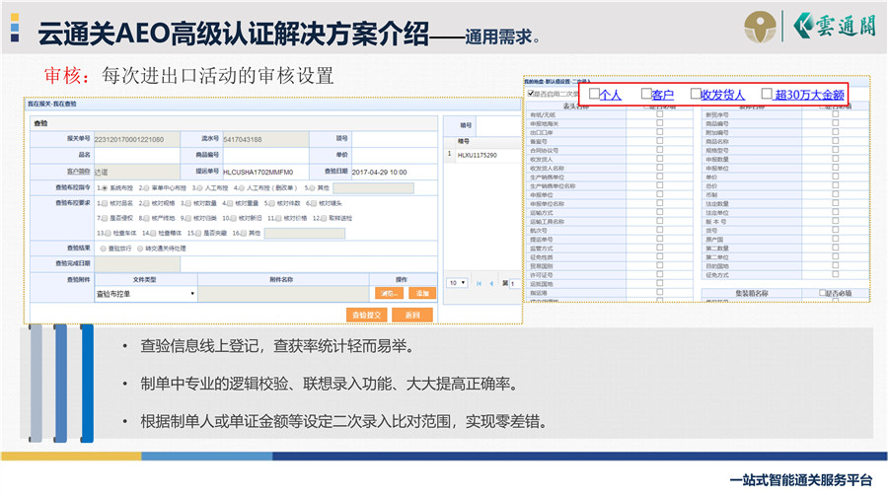
Task: Tick the 取样送检 checkbox
Action: click(x=324, y=218)
